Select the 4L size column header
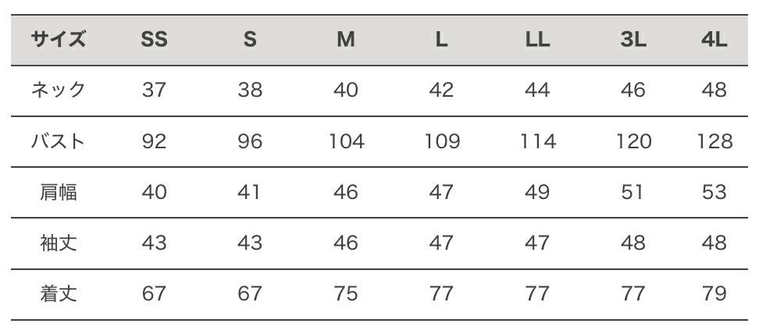 714,40
